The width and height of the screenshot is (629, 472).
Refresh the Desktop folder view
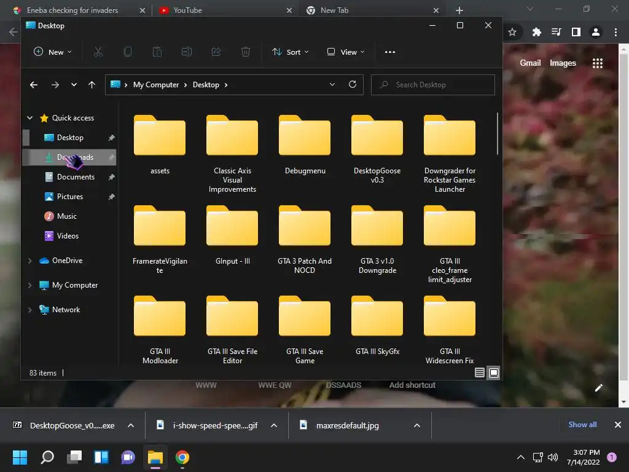tap(352, 84)
